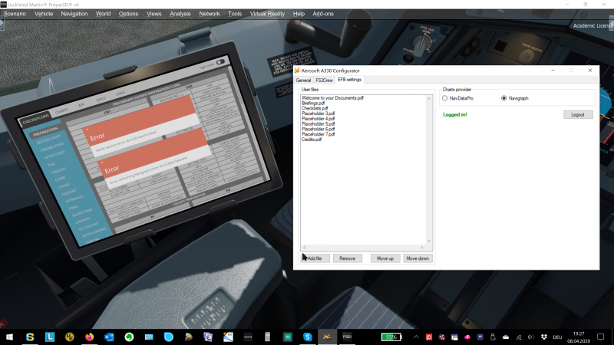Open the CHECKS/FLOWS tab on the EFB tablet

[x=35, y=119]
